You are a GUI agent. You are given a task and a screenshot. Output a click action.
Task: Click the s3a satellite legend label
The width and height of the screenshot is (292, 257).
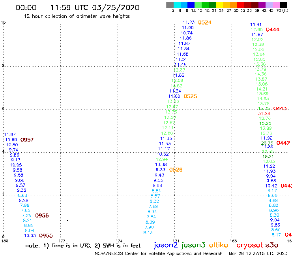tap(271, 245)
